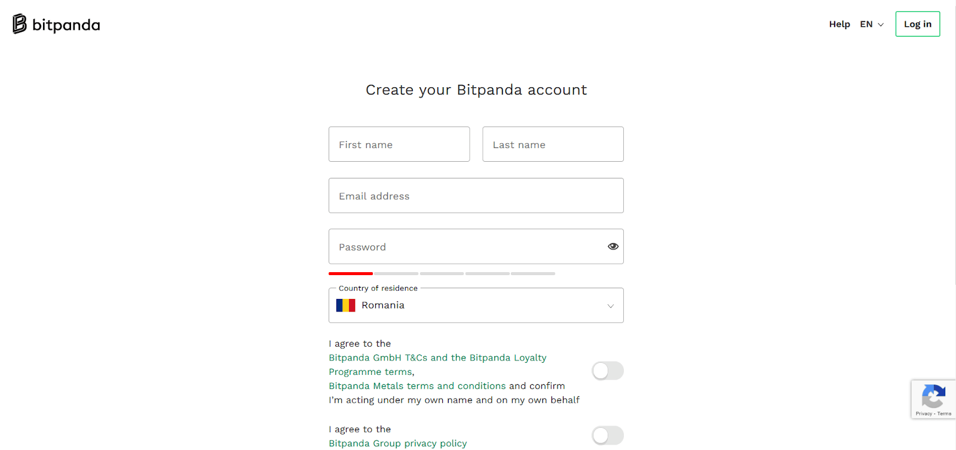This screenshot has height=450, width=956.
Task: Click the Bitpanda logo icon
Action: click(x=20, y=24)
